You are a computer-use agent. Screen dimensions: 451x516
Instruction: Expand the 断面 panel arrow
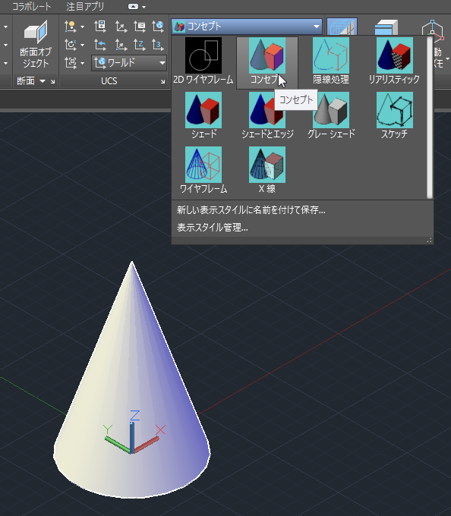tap(43, 80)
